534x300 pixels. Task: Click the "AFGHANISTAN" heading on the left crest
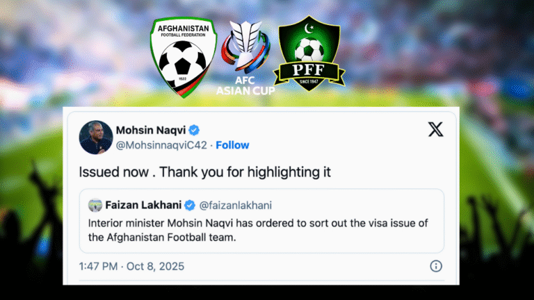[x=184, y=30]
